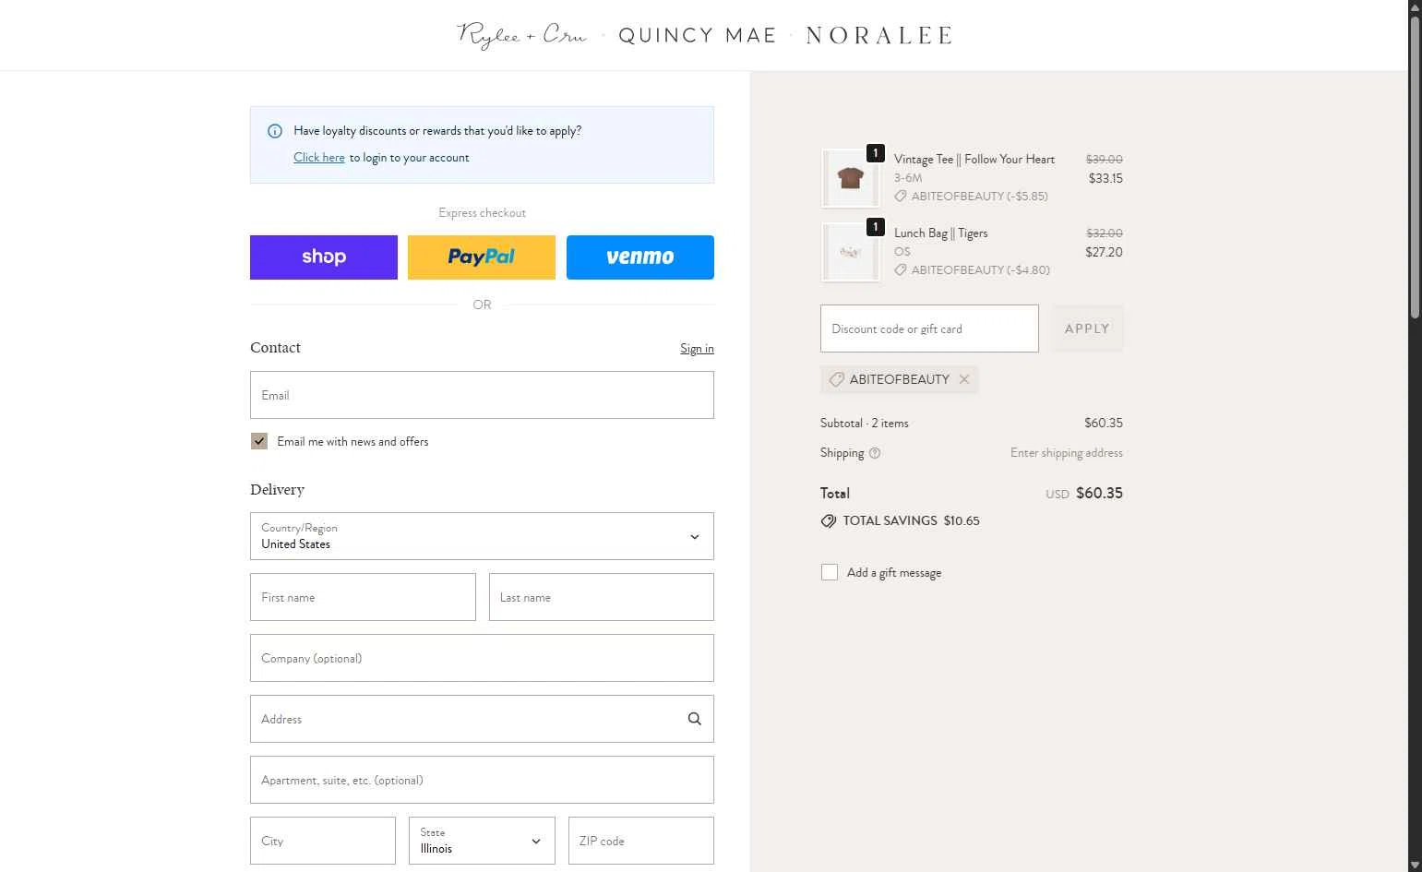Follow the Click here login link
The image size is (1422, 872).
coord(319,158)
